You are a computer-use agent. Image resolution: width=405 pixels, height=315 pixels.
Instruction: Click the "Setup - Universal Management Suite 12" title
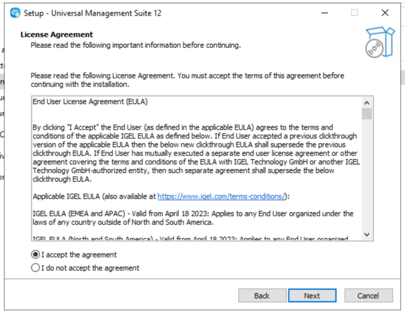click(x=93, y=13)
